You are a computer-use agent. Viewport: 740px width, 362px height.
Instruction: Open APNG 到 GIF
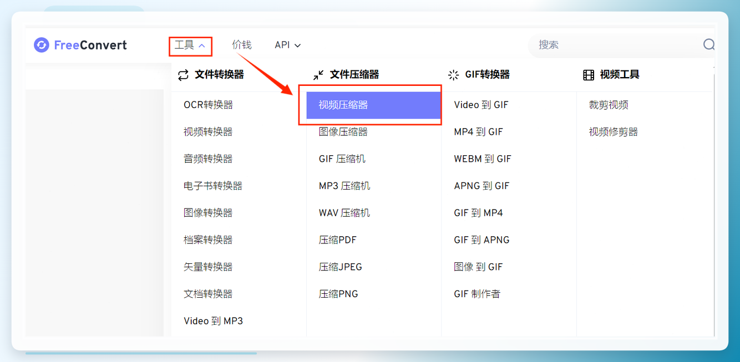(x=481, y=186)
